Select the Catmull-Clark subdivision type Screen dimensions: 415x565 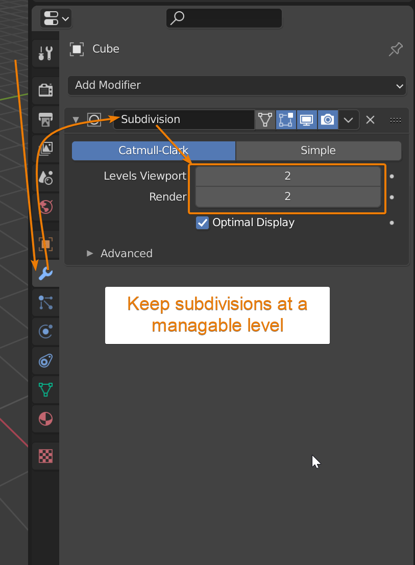click(x=154, y=151)
